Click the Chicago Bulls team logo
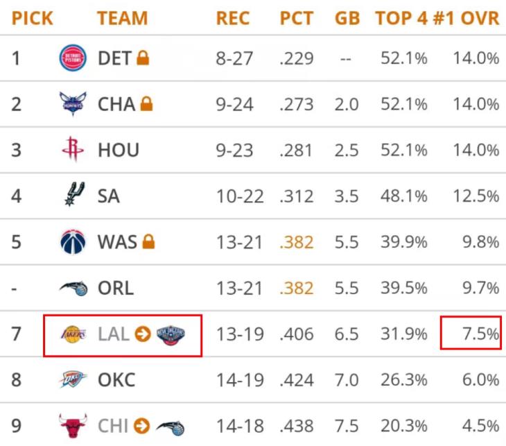 pos(73,425)
